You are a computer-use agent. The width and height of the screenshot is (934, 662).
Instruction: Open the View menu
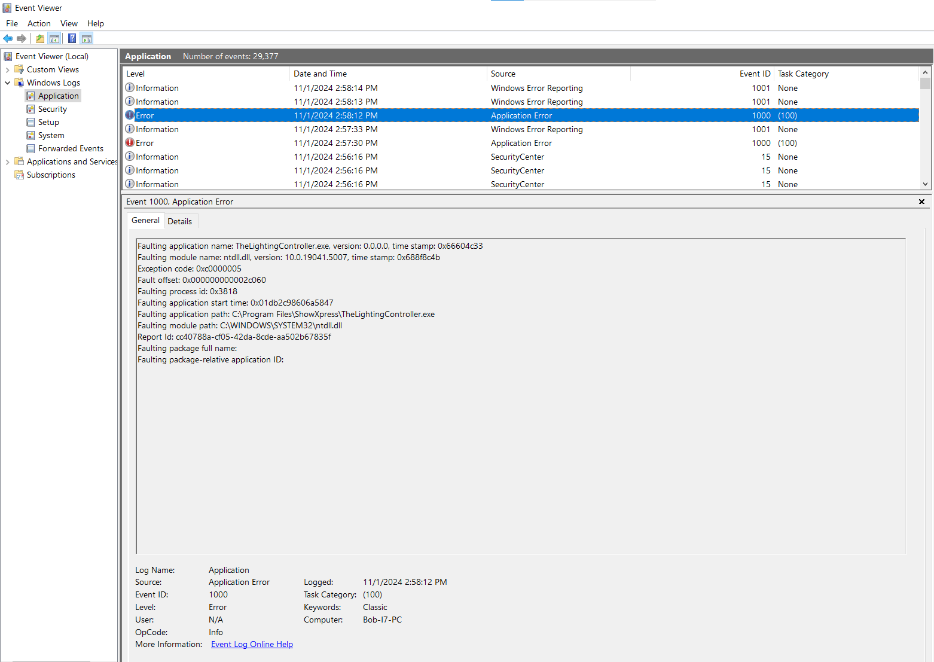tap(69, 23)
